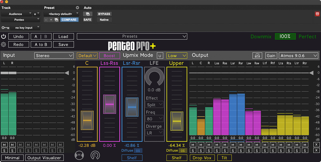Solo the input R channel
Screen dimensions: 321x162
[x=12, y=150]
